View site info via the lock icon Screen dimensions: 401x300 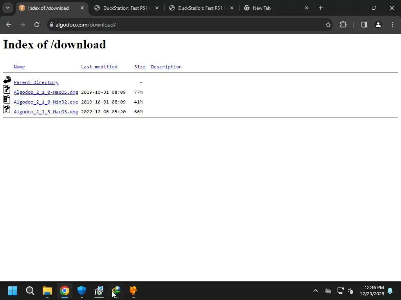52,25
